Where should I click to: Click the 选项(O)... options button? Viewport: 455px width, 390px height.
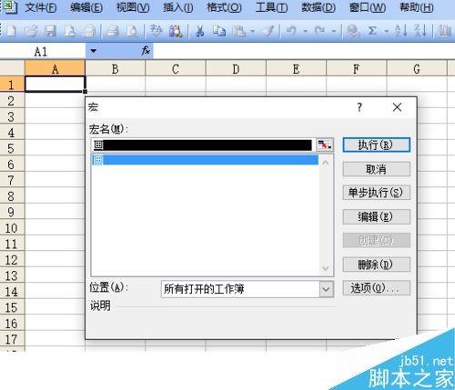coord(376,288)
